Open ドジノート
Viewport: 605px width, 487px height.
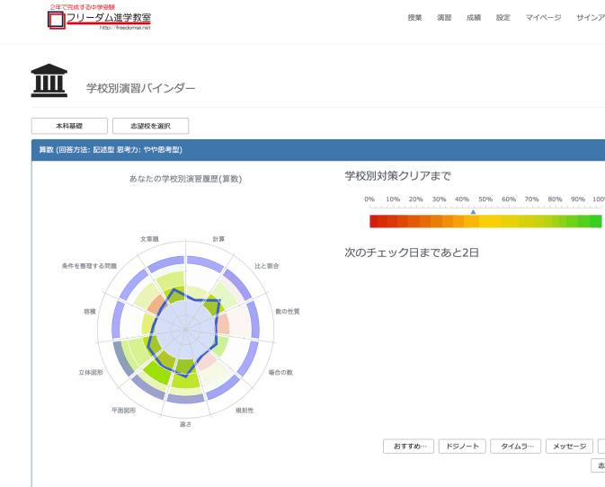coord(462,447)
